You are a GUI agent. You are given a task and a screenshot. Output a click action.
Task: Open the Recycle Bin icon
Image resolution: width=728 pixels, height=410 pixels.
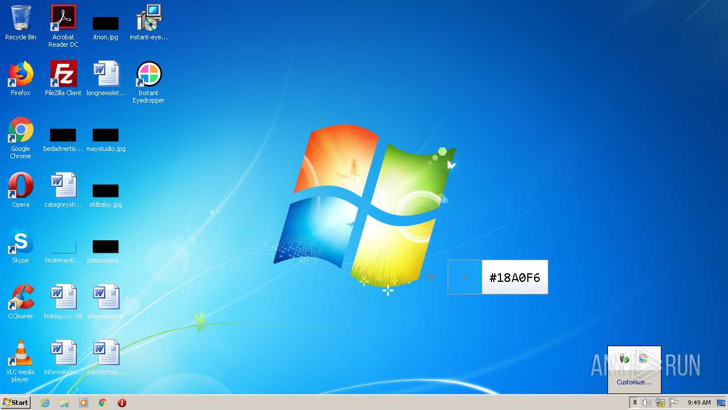(20, 23)
